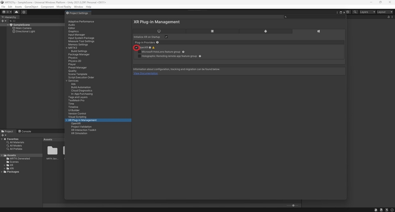Click the second status bar icon from the left
Image resolution: width=395 pixels, height=212 pixels.
coord(381,210)
